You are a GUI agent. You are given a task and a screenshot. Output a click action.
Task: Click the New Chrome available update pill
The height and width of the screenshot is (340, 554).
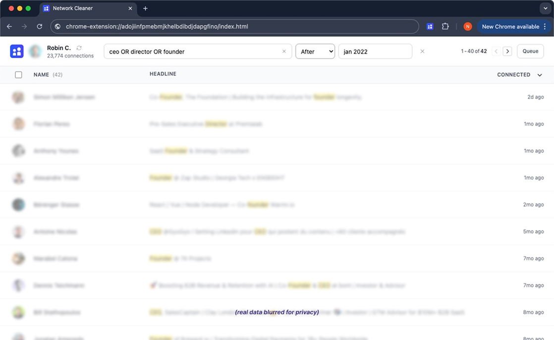click(511, 26)
